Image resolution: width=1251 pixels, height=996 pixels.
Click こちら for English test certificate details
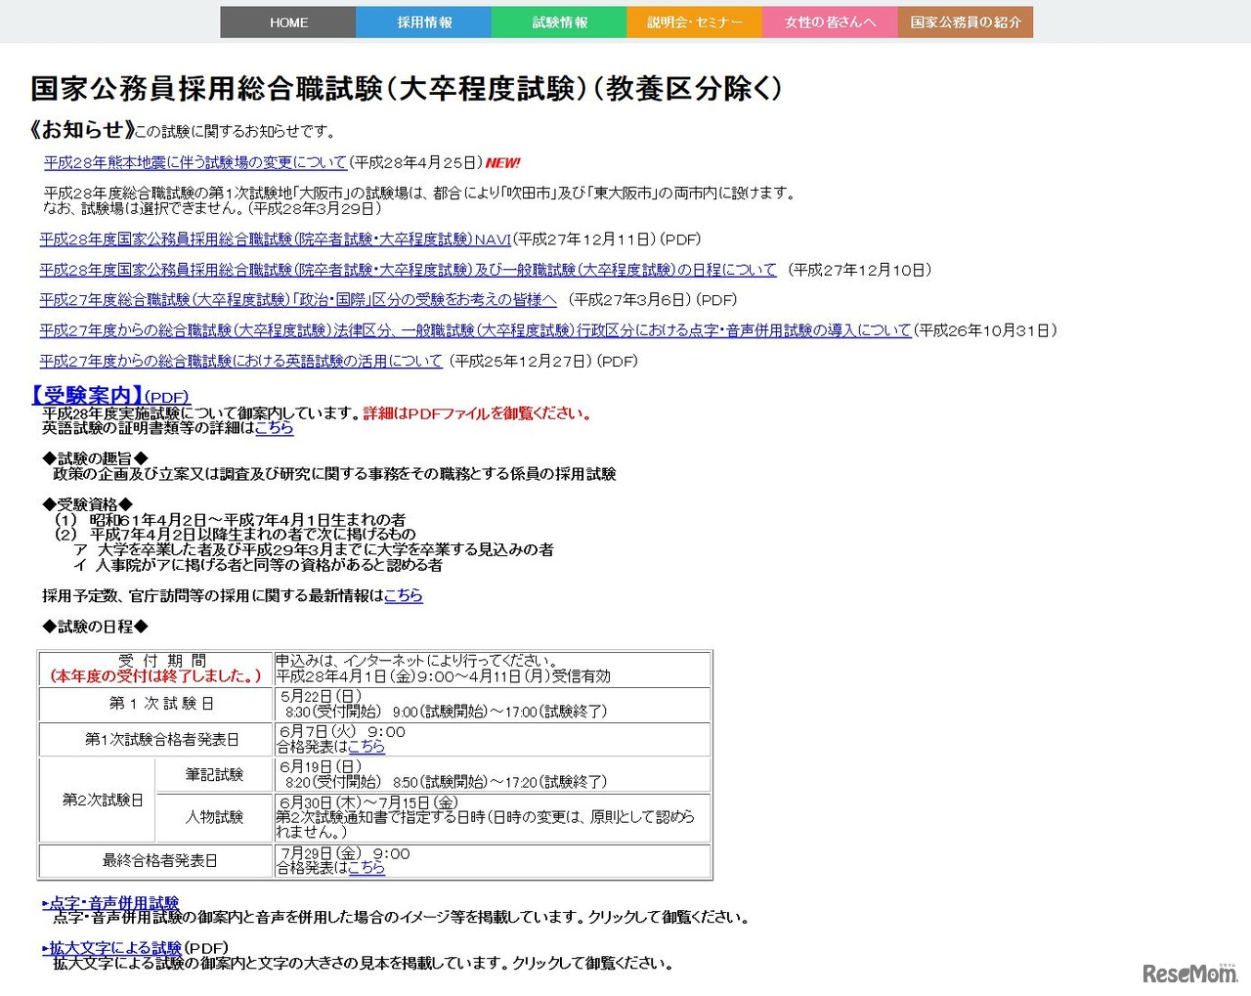coord(274,428)
